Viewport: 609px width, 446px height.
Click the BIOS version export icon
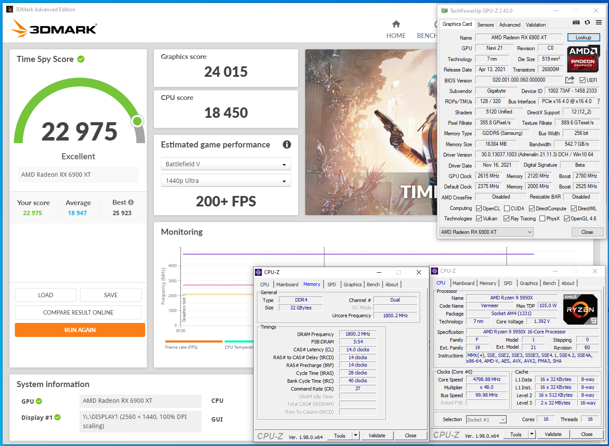pyautogui.click(x=570, y=80)
